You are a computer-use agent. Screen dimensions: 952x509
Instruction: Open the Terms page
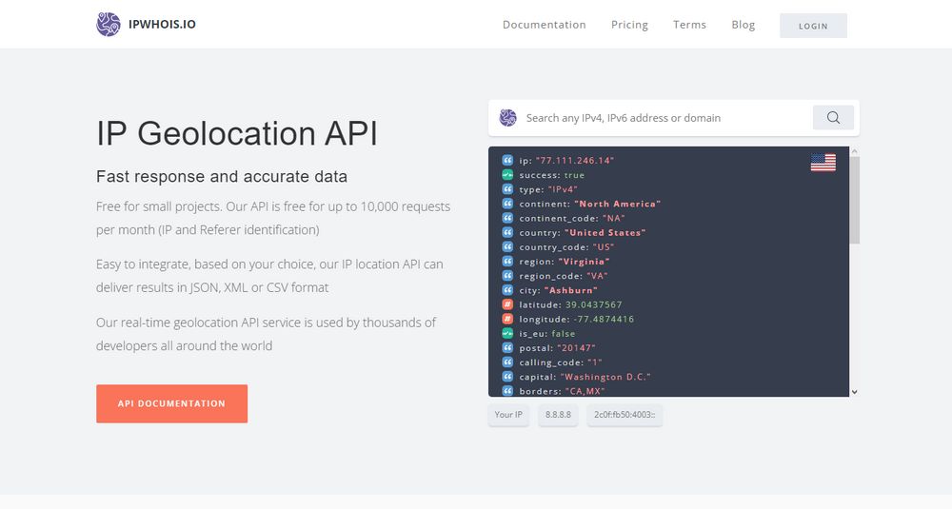click(689, 25)
